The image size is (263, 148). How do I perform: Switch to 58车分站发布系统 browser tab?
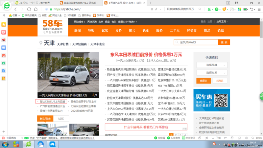(80, 3)
